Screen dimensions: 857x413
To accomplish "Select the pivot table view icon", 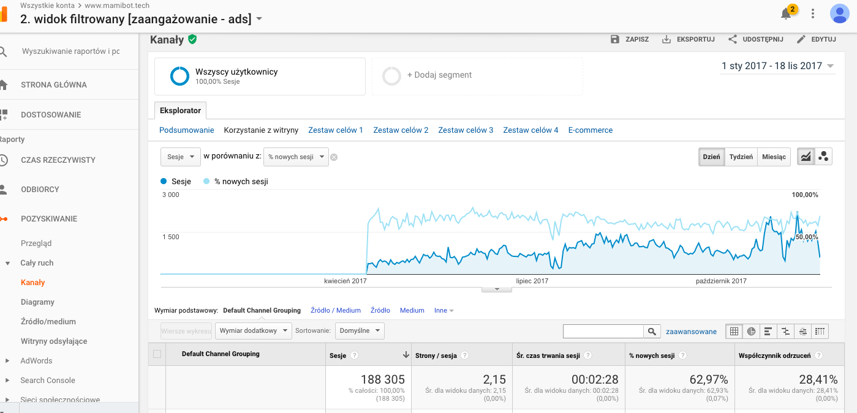I will (821, 332).
